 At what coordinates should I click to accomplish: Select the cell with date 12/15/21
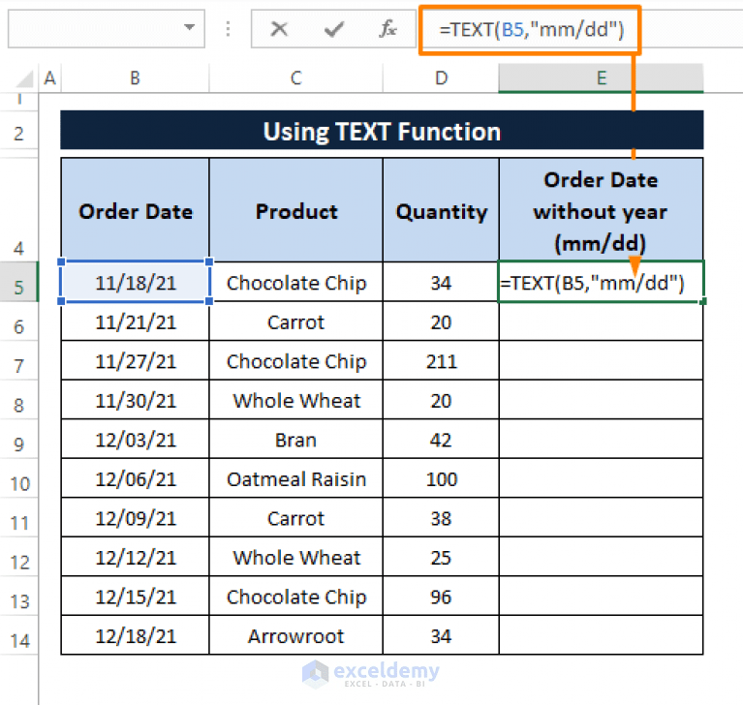[135, 597]
